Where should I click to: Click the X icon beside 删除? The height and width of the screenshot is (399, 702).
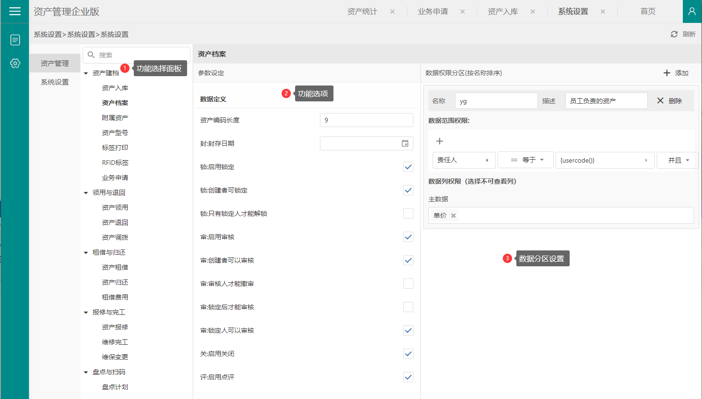pos(660,100)
